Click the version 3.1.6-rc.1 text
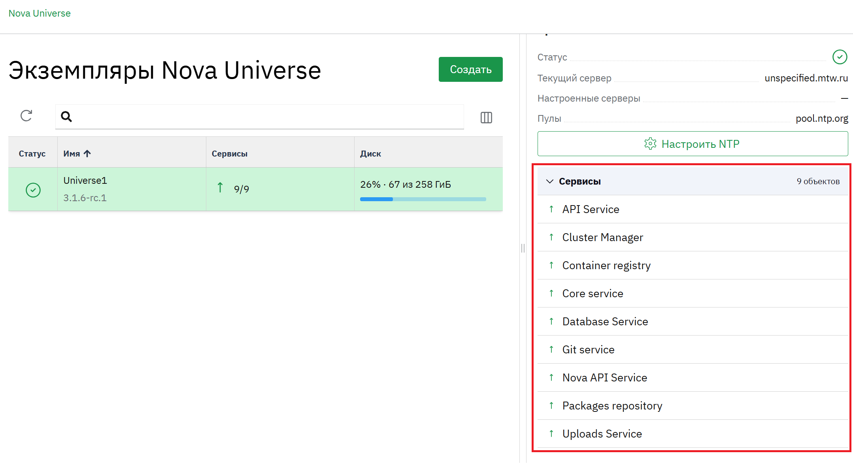 [x=85, y=198]
